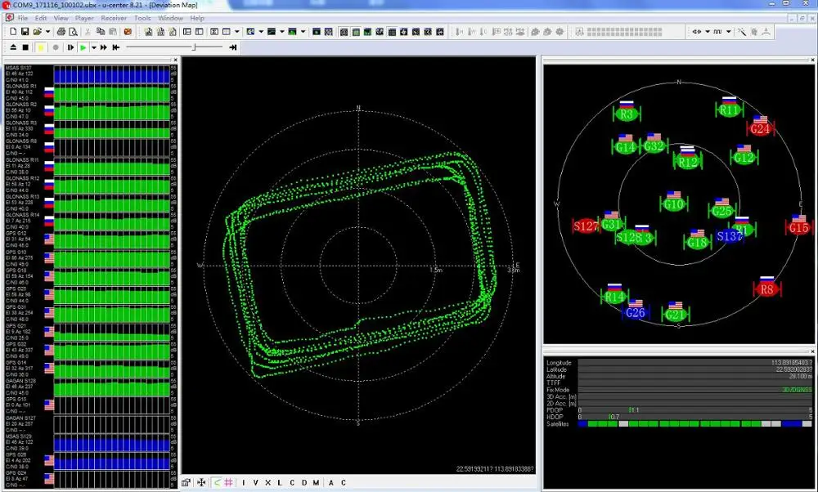Toggle the pink grid display button
Screen dimensions: 818x492
coord(229,482)
